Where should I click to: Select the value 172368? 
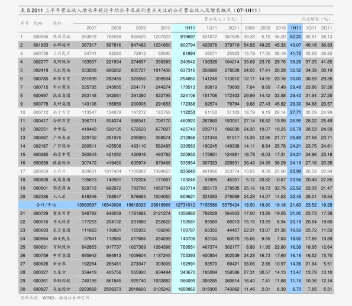(188, 104)
